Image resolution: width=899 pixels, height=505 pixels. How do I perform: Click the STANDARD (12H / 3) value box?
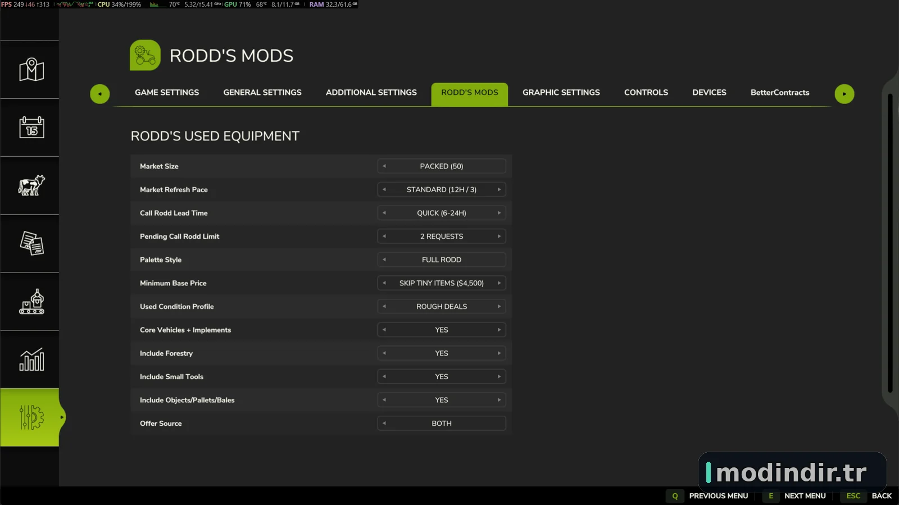coord(442,190)
